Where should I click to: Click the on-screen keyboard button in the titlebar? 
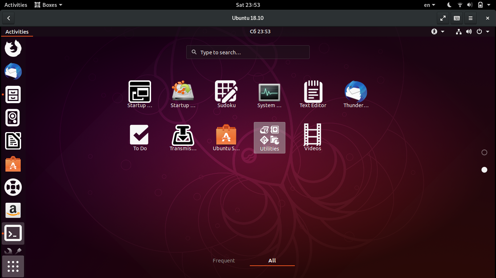(456, 18)
